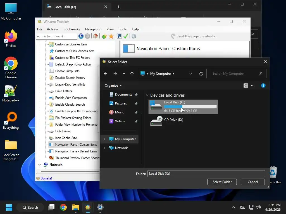This screenshot has width=286, height=214.
Task: Open Task View on the taskbar
Action: (x=51, y=207)
